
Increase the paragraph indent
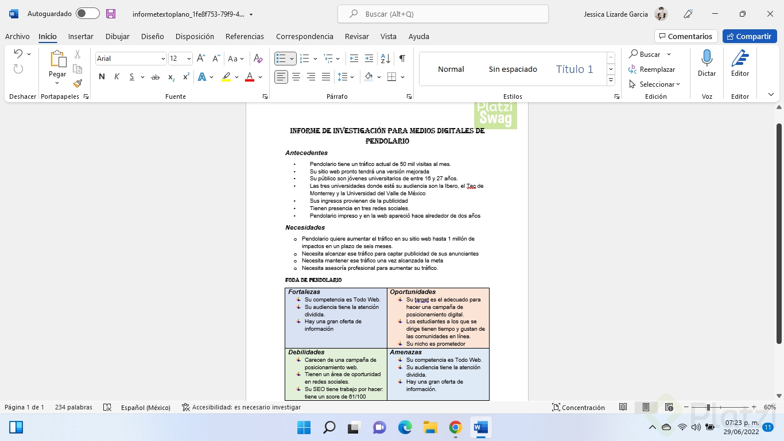pyautogui.click(x=369, y=59)
